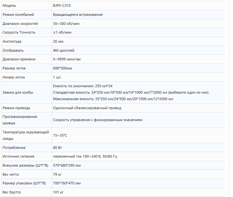The image size is (233, 197).
Task: Select the 'Программирование кривых' label
Action: (20, 120)
